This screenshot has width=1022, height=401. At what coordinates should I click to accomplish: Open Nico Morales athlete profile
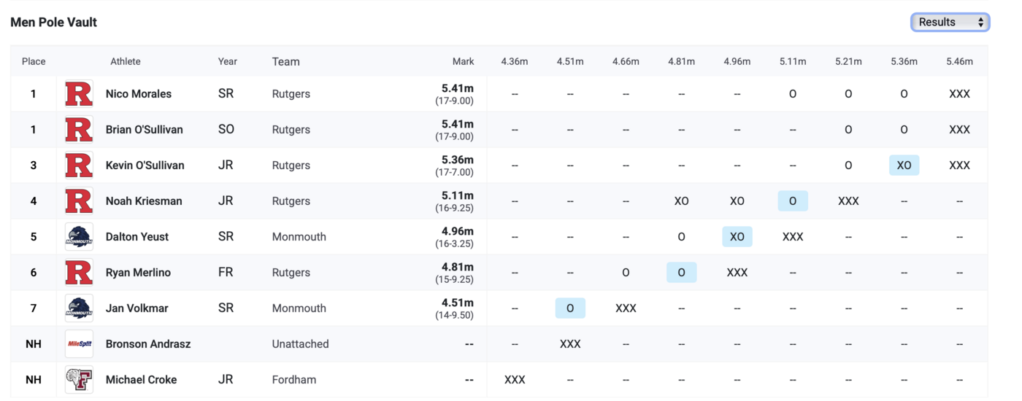point(139,94)
